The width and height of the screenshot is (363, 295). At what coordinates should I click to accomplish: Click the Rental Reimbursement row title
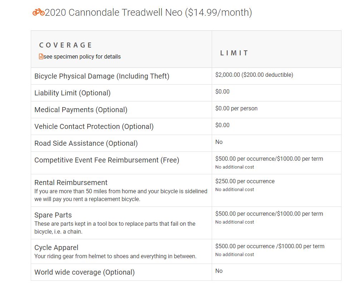pos(71,182)
